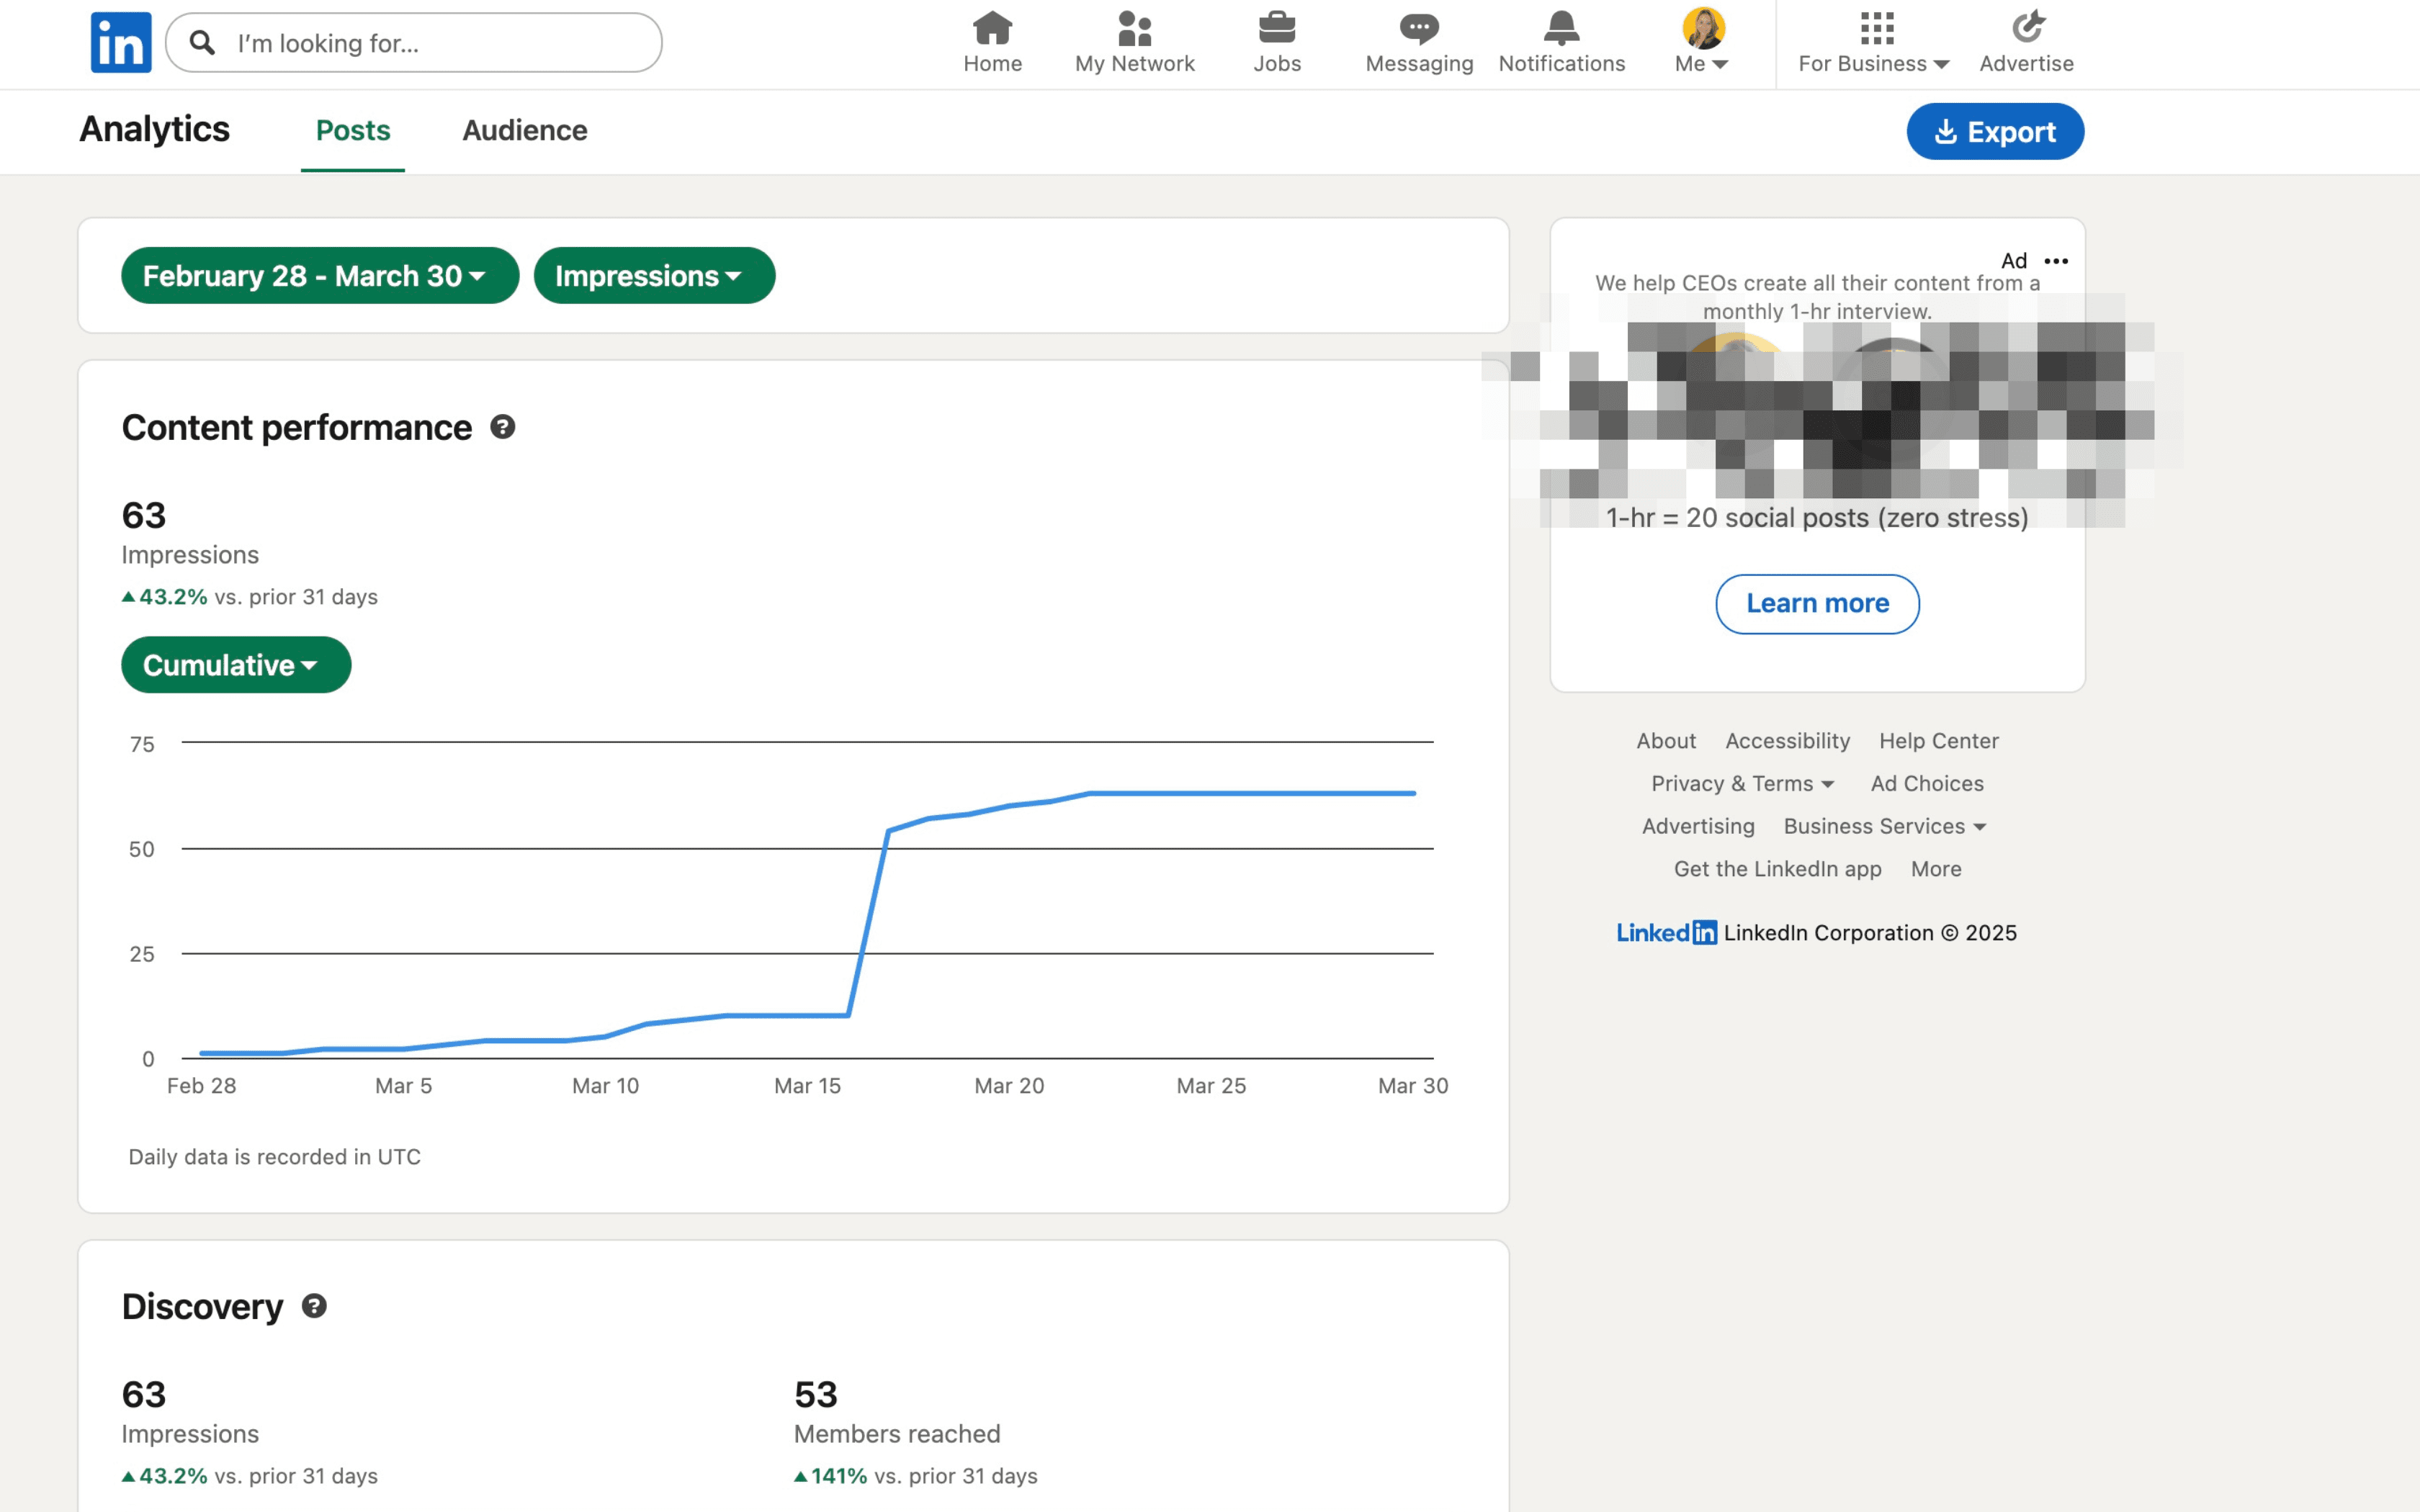Open the Export analytics button icon

[1946, 131]
